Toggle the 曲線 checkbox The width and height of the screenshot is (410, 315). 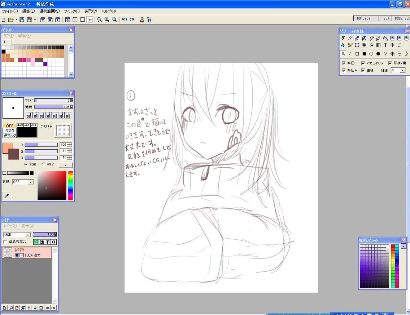[363, 70]
